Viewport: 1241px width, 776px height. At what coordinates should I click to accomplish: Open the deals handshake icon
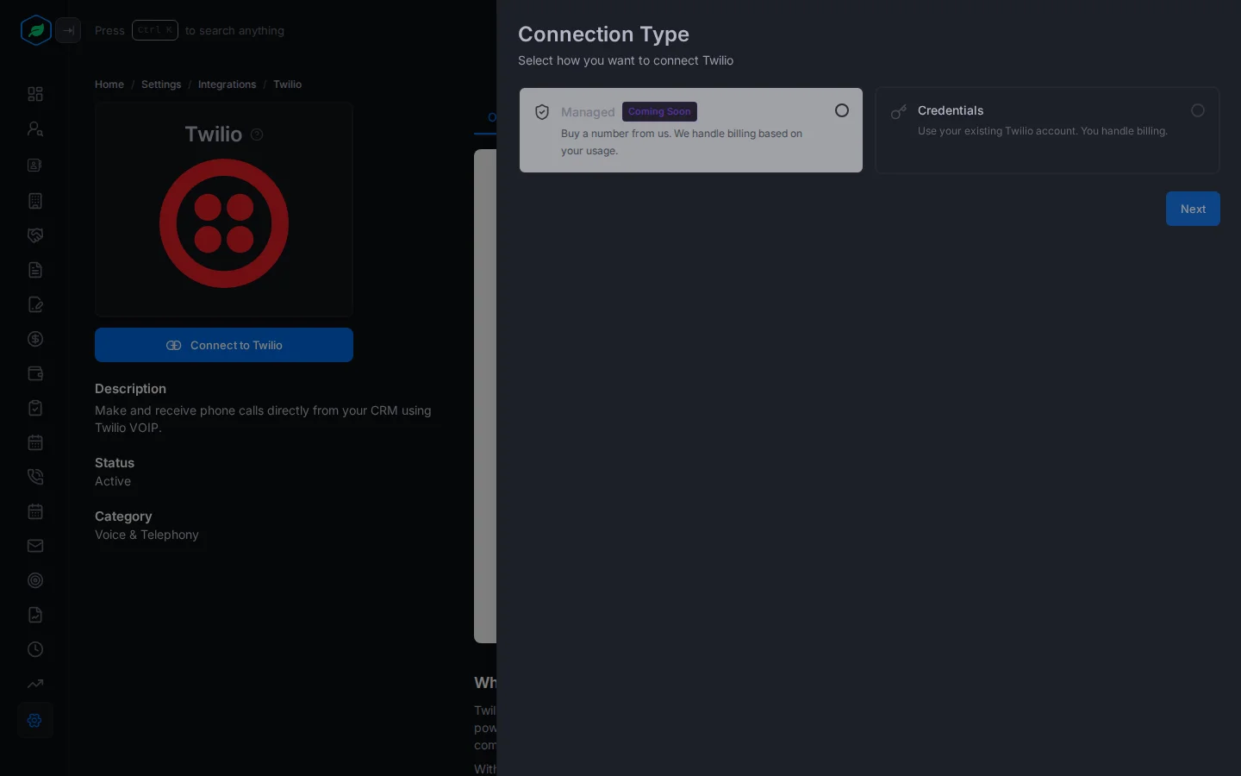click(x=35, y=235)
